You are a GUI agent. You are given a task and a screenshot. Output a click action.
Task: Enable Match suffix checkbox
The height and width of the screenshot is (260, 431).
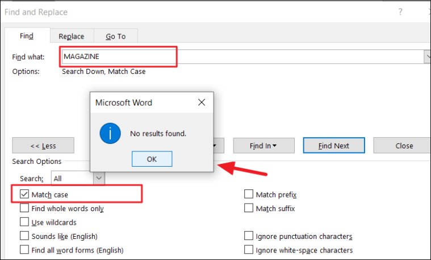coord(249,208)
